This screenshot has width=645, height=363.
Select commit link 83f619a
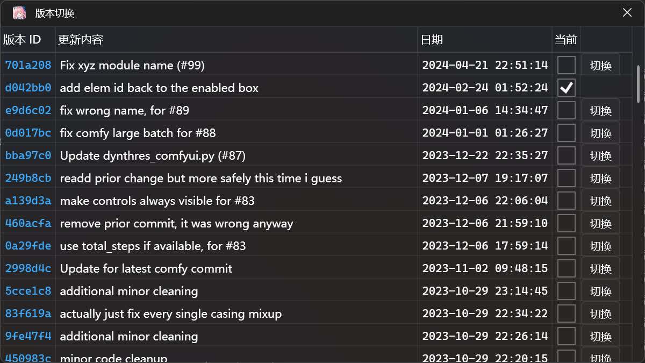coord(28,314)
